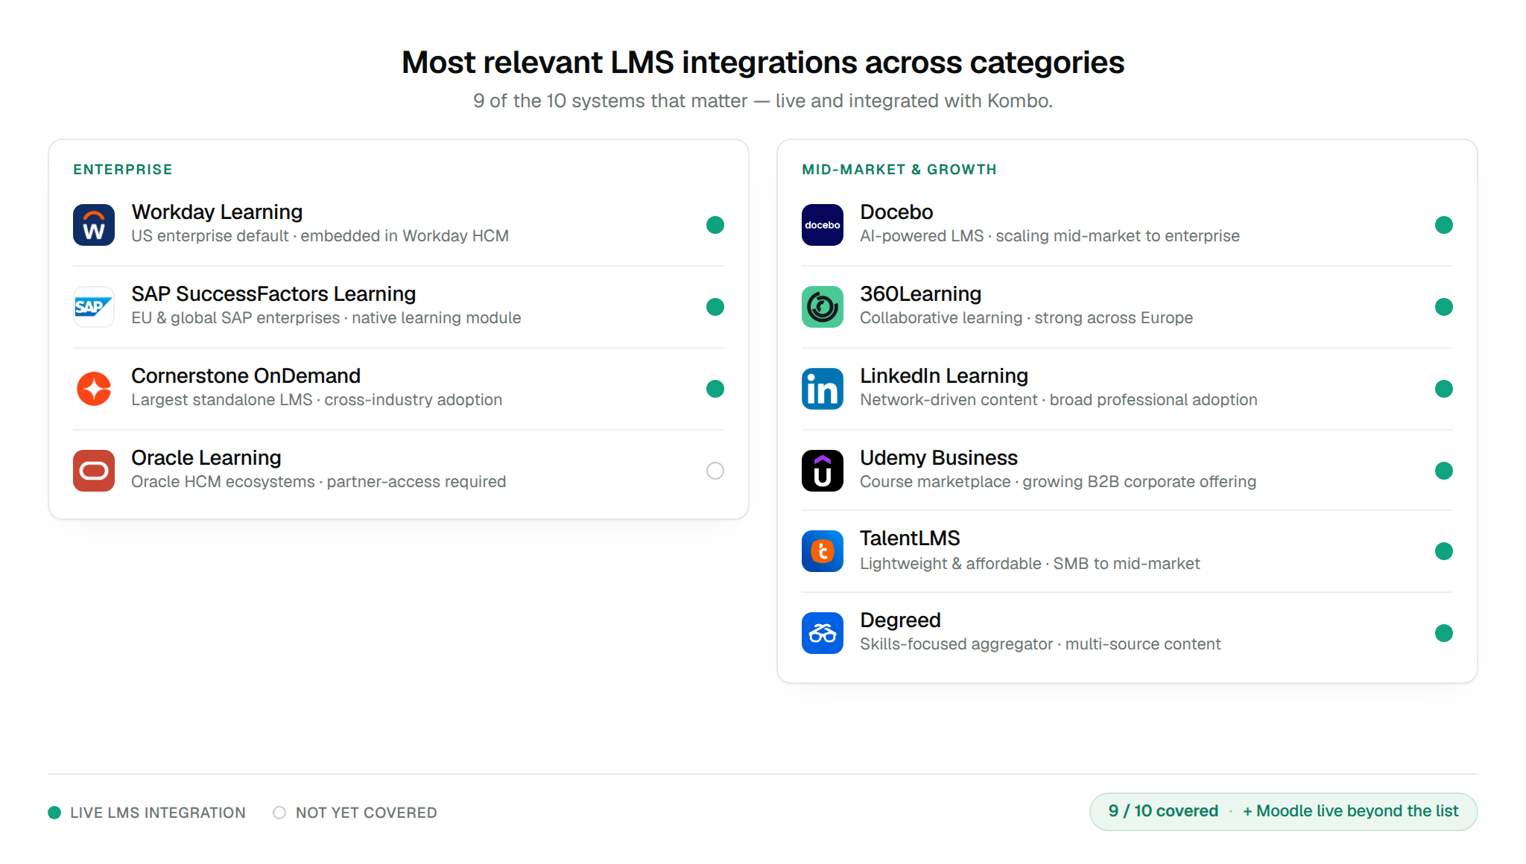Click the 'LinkedIn Learning' title
Viewport: 1526px width, 864px height.
(x=944, y=376)
